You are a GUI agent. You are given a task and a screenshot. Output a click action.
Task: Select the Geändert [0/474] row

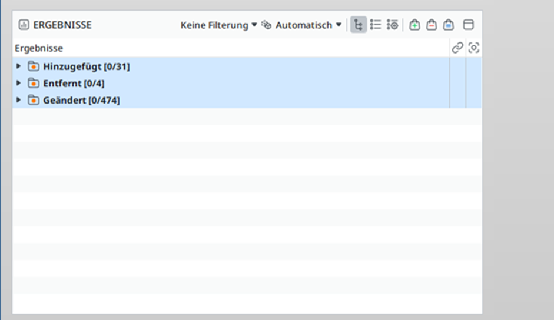(x=247, y=100)
